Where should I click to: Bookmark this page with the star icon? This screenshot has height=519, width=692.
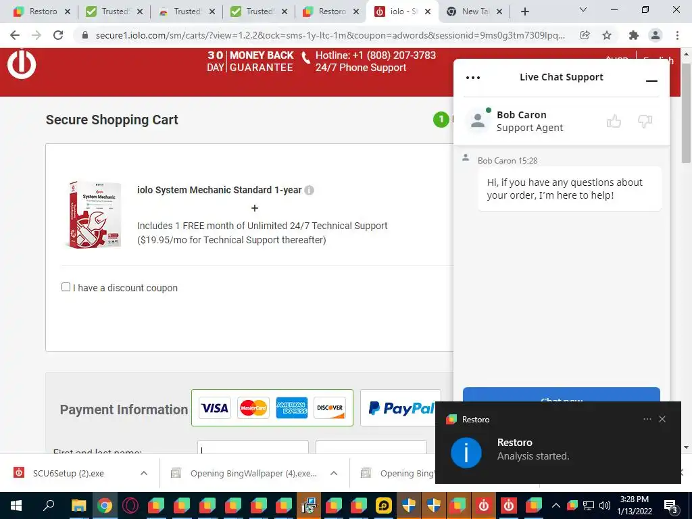607,35
